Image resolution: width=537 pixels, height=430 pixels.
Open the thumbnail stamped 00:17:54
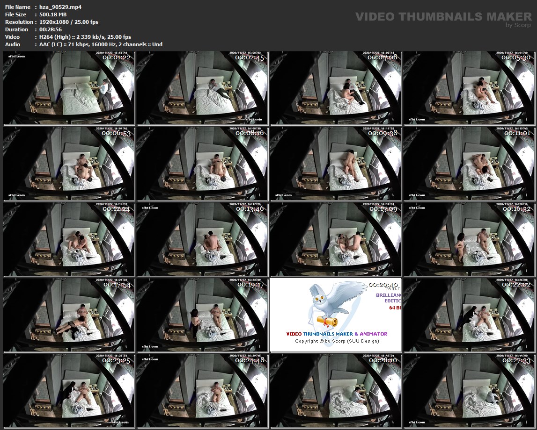coord(69,315)
